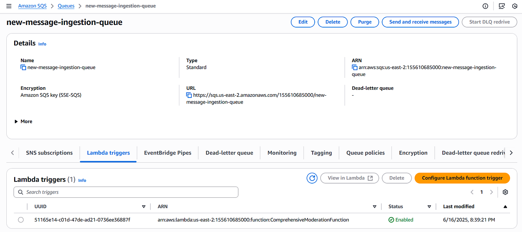522x232 pixels.
Task: Click the trigger UUID 51165e14-c01d-47de-ad21-0736ee36887f
Action: tap(82, 220)
